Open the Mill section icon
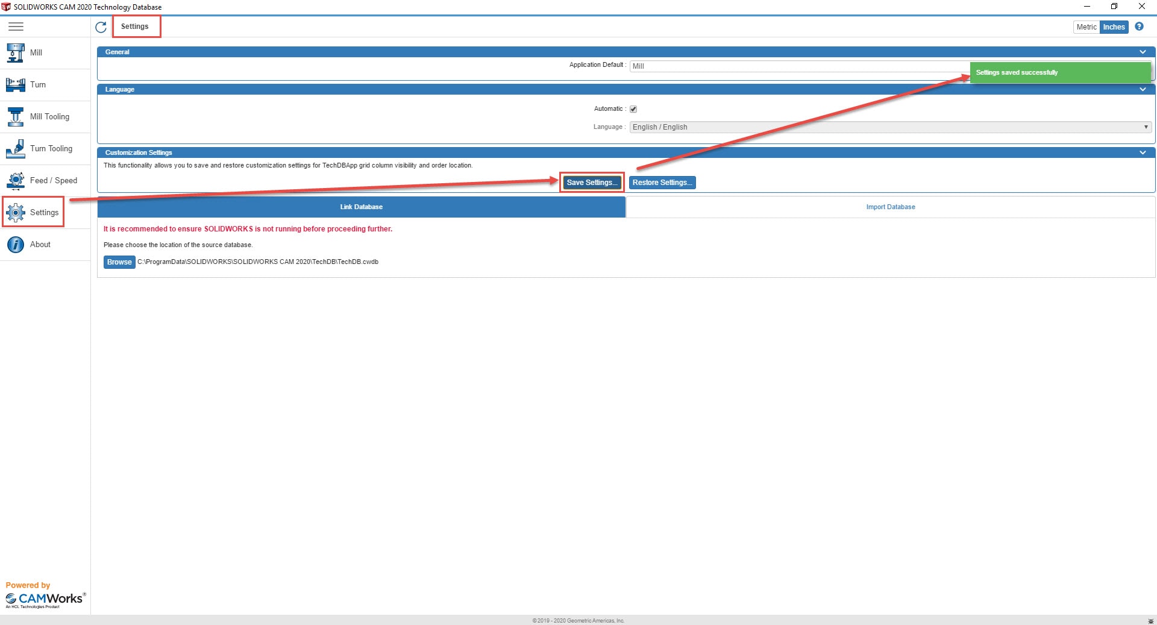 click(x=15, y=53)
